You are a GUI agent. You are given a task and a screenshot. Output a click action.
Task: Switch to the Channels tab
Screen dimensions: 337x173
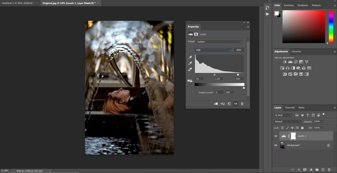tap(290, 108)
